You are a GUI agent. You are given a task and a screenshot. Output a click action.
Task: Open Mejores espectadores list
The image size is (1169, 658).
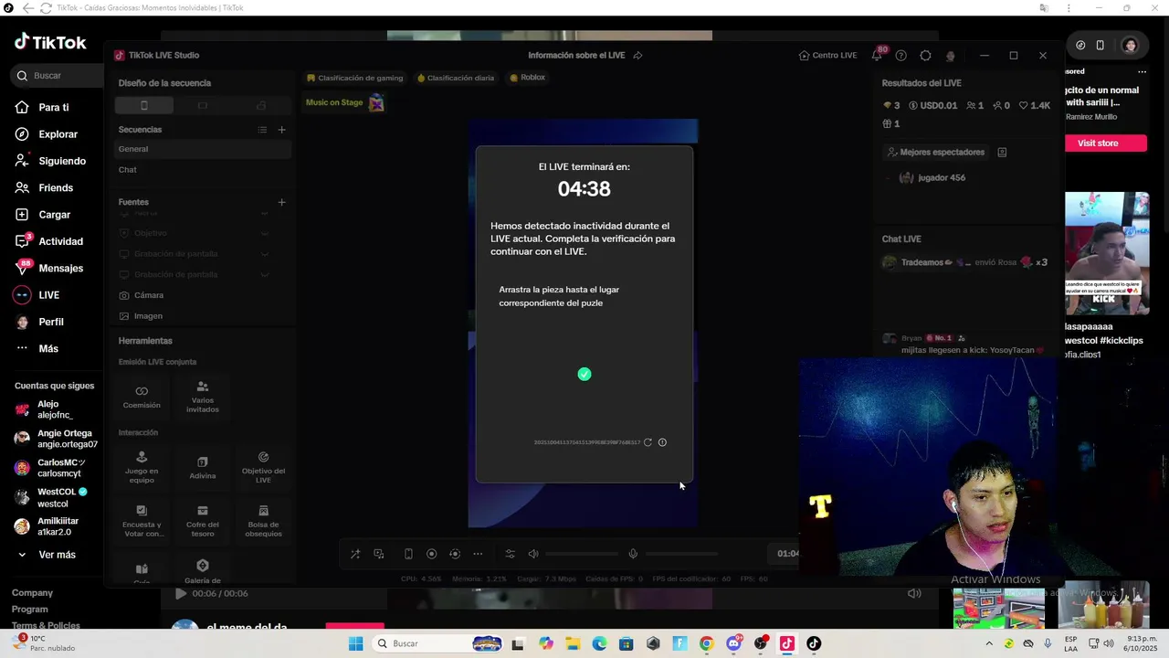pos(935,152)
